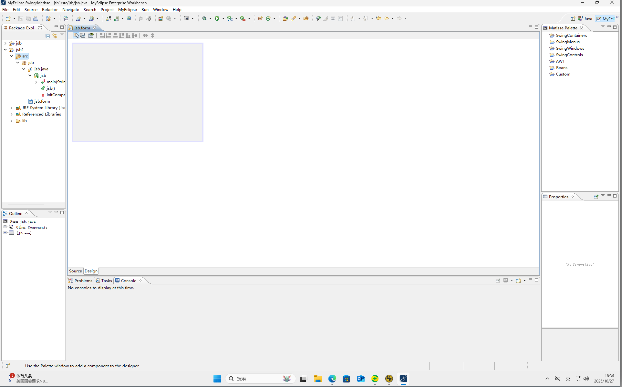Click Collapse All icon in Package Explorer
This screenshot has height=387, width=622.
tap(48, 36)
